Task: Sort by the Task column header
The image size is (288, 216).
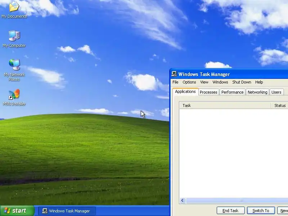Action: [225, 105]
